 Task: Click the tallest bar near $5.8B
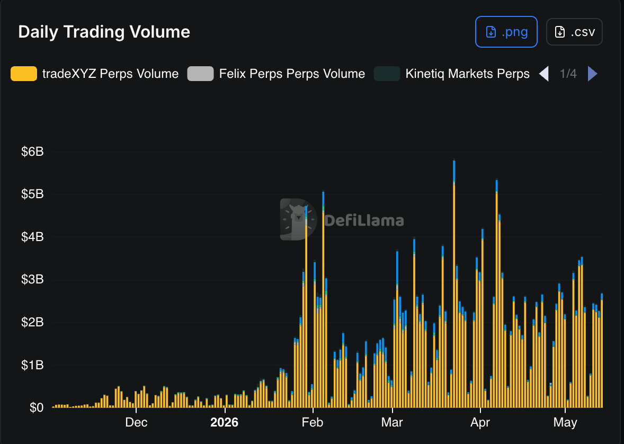click(454, 283)
